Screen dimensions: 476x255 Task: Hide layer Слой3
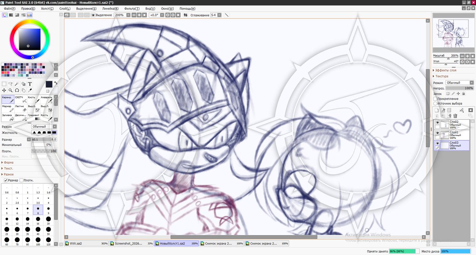coord(437,144)
